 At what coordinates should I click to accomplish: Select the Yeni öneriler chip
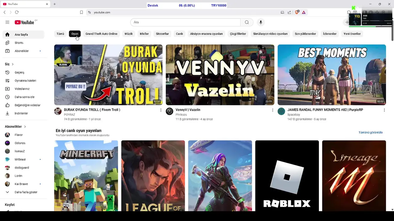tap(352, 34)
